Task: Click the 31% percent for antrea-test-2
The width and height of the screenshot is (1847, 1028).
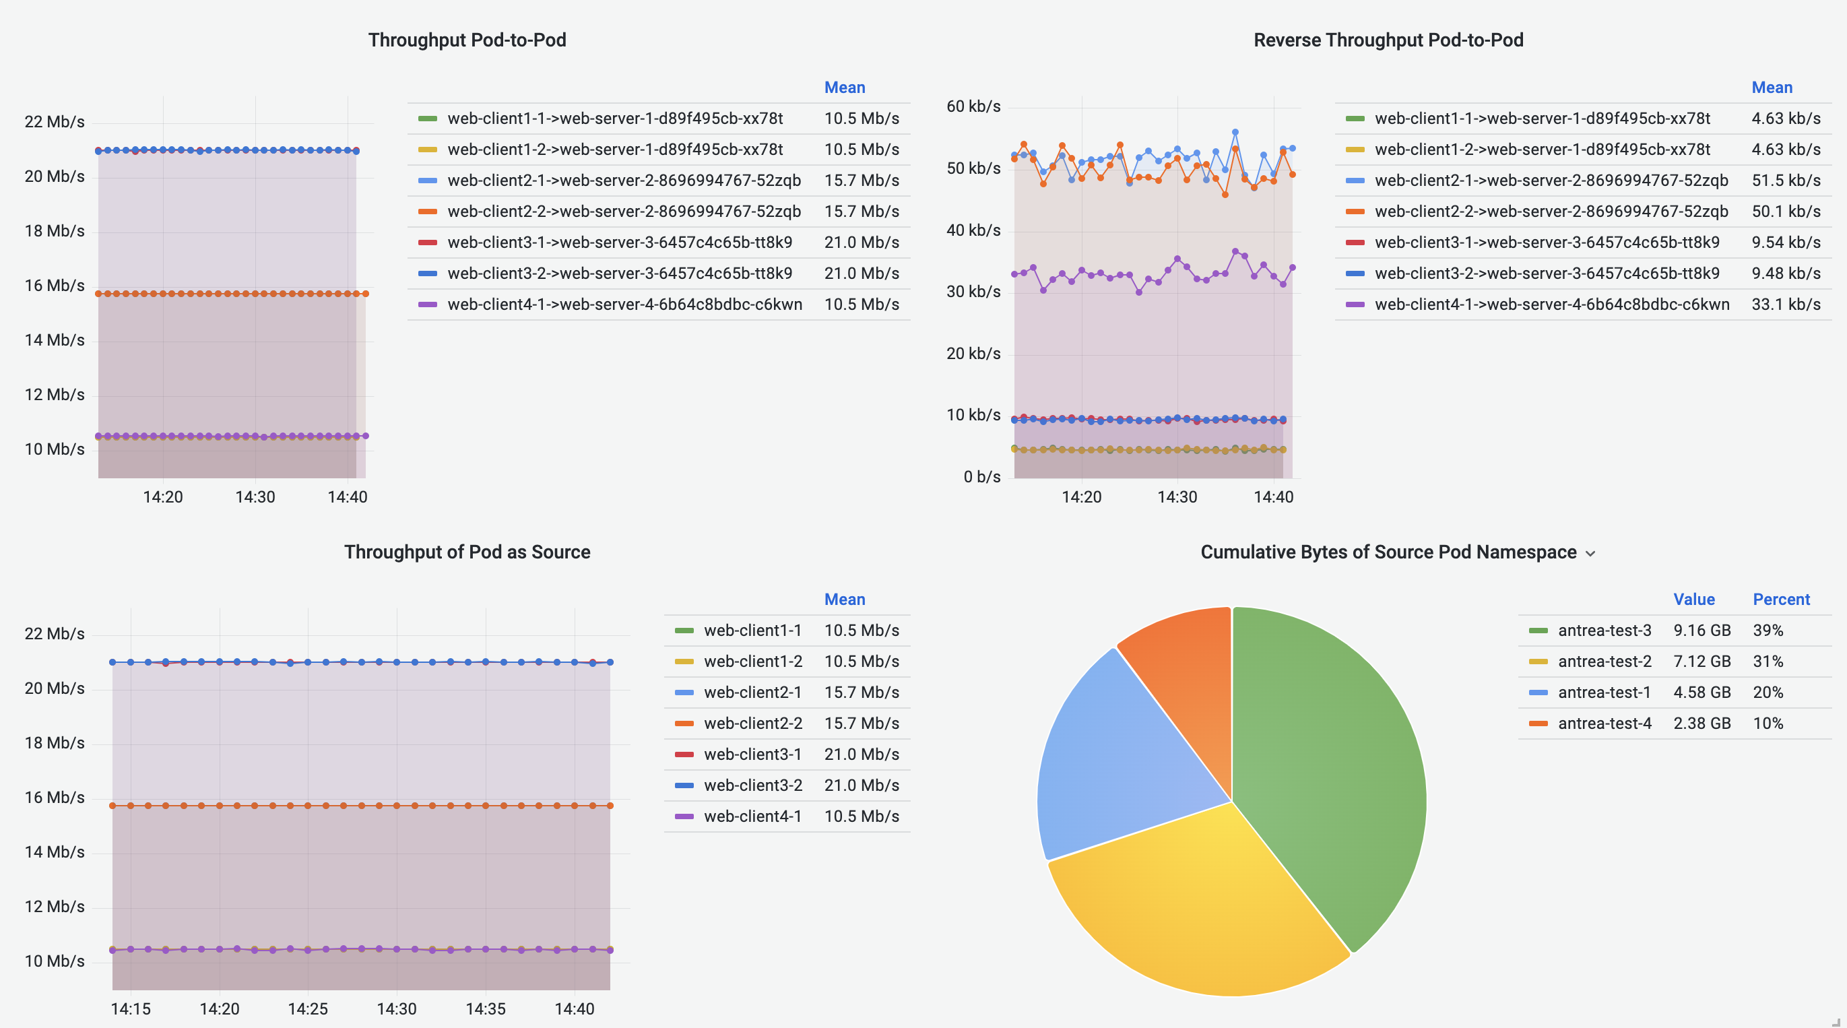Action: [1768, 661]
